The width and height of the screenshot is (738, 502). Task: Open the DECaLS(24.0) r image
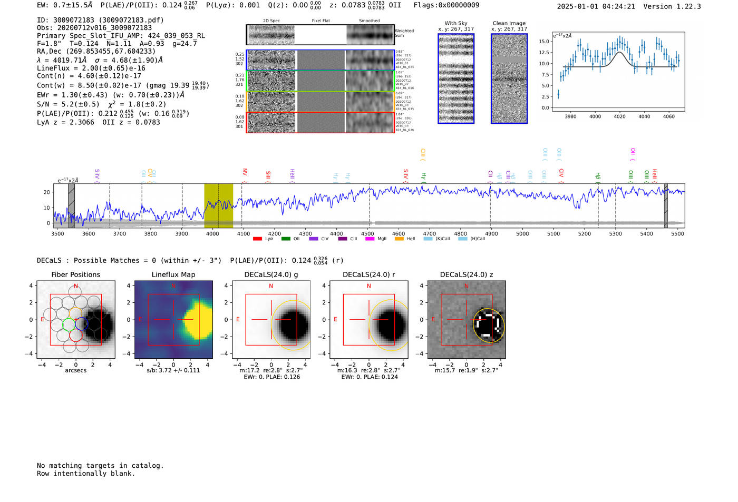pos(368,319)
